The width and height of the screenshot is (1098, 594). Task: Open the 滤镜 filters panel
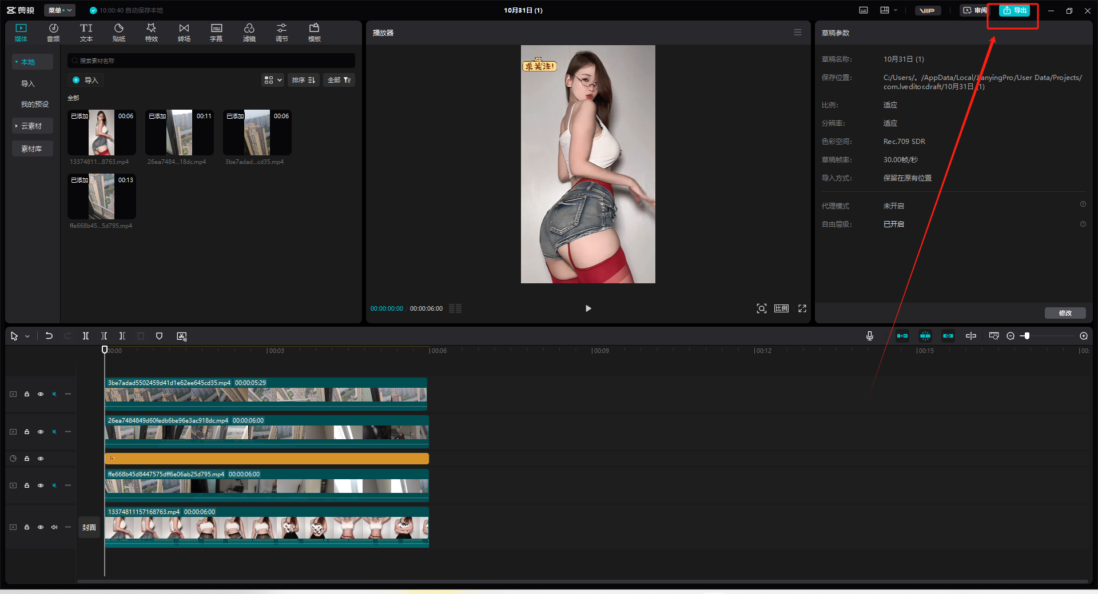[x=249, y=33]
